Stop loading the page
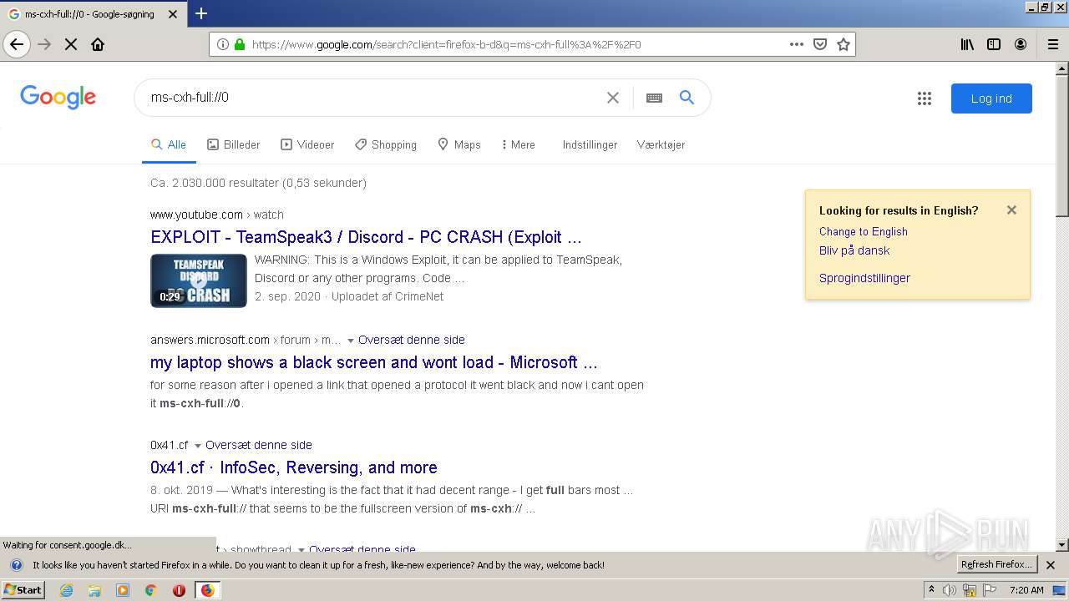This screenshot has height=601, width=1069. pyautogui.click(x=71, y=44)
